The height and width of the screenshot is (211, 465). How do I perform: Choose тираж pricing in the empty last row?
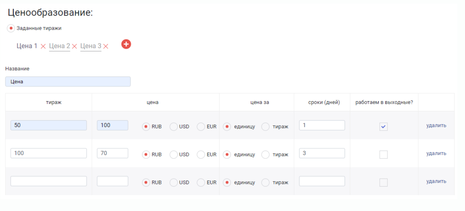point(266,183)
